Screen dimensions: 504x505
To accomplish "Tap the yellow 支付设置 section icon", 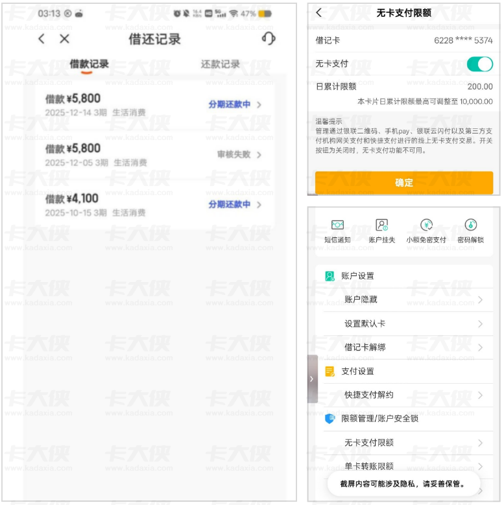I will 330,371.
